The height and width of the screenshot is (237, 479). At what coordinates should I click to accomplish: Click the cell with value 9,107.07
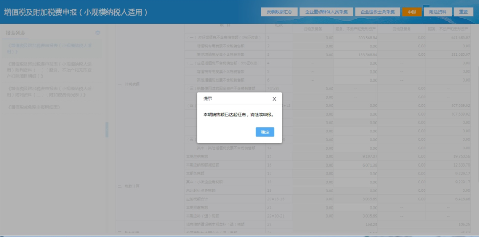click(356, 156)
